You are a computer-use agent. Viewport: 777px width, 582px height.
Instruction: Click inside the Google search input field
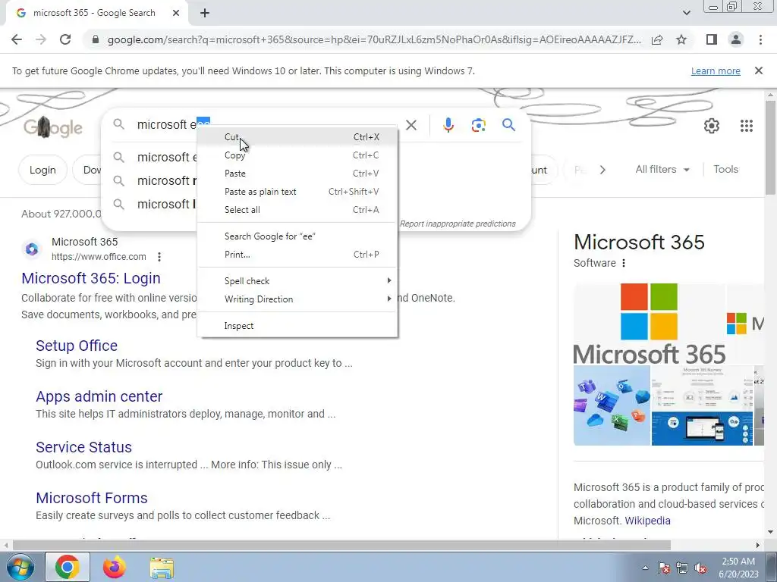tap(268, 125)
